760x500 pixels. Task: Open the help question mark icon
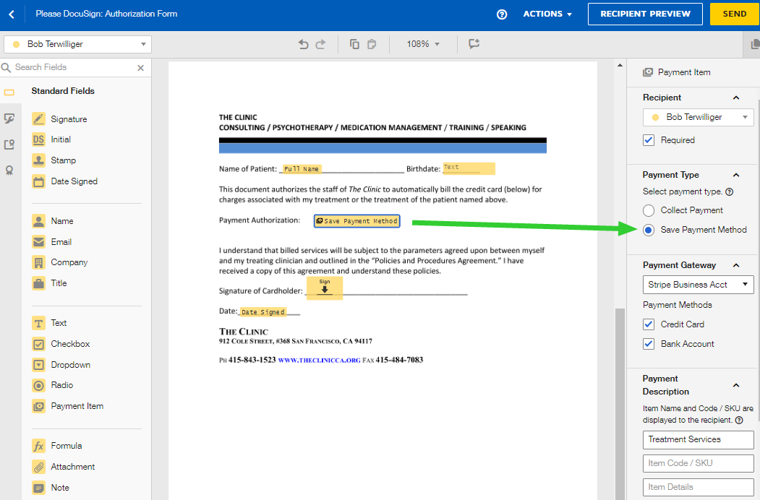click(x=502, y=14)
